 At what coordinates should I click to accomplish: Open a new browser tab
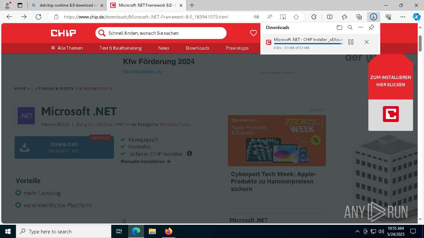(192, 5)
